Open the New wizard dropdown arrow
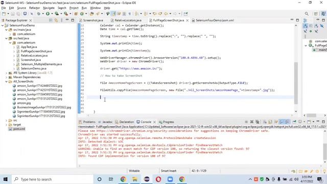 tap(8, 14)
